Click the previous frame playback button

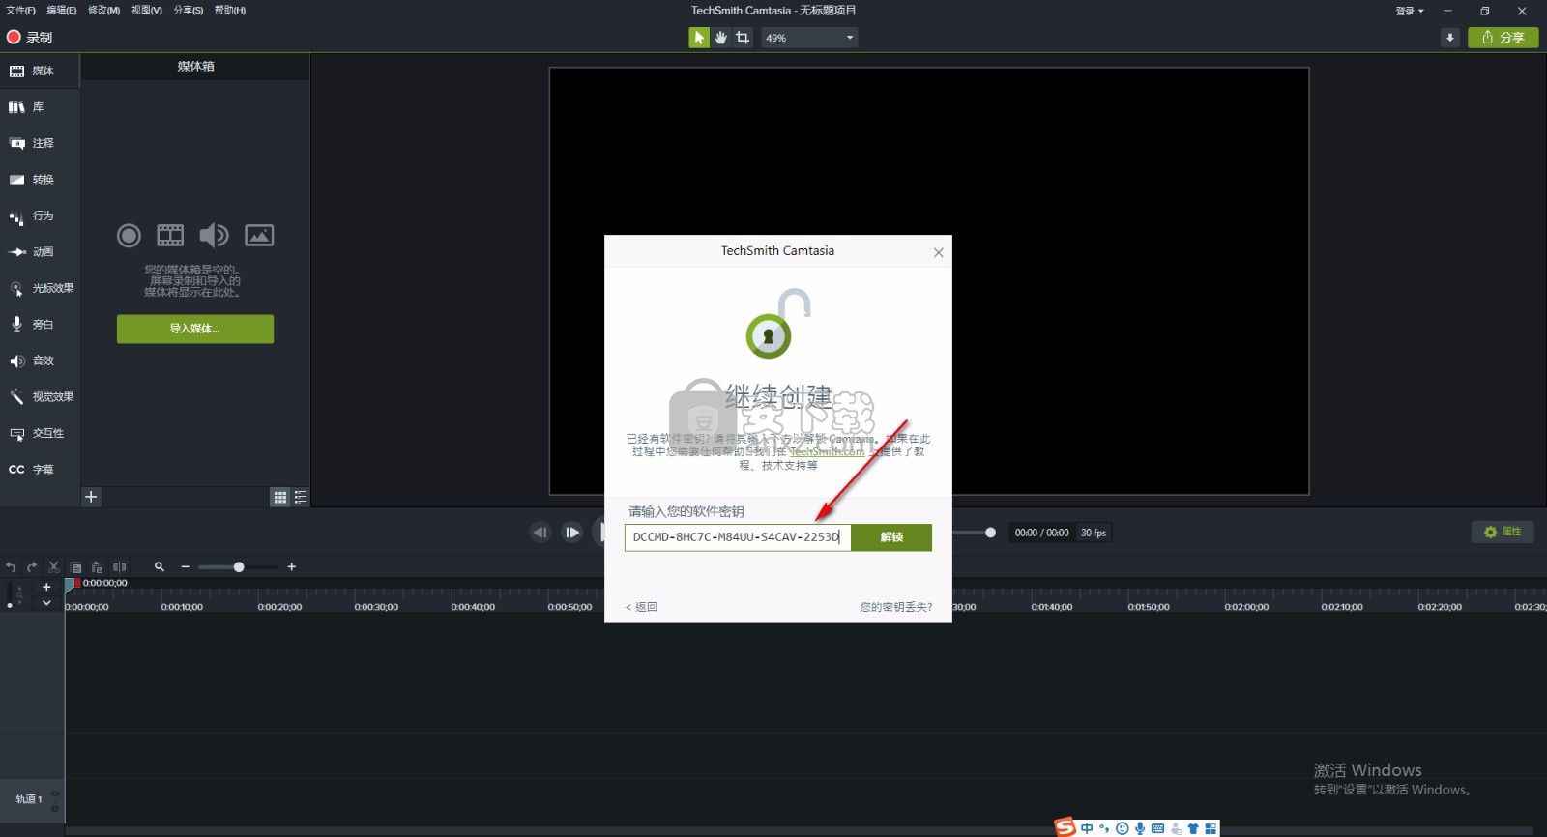pyautogui.click(x=540, y=532)
